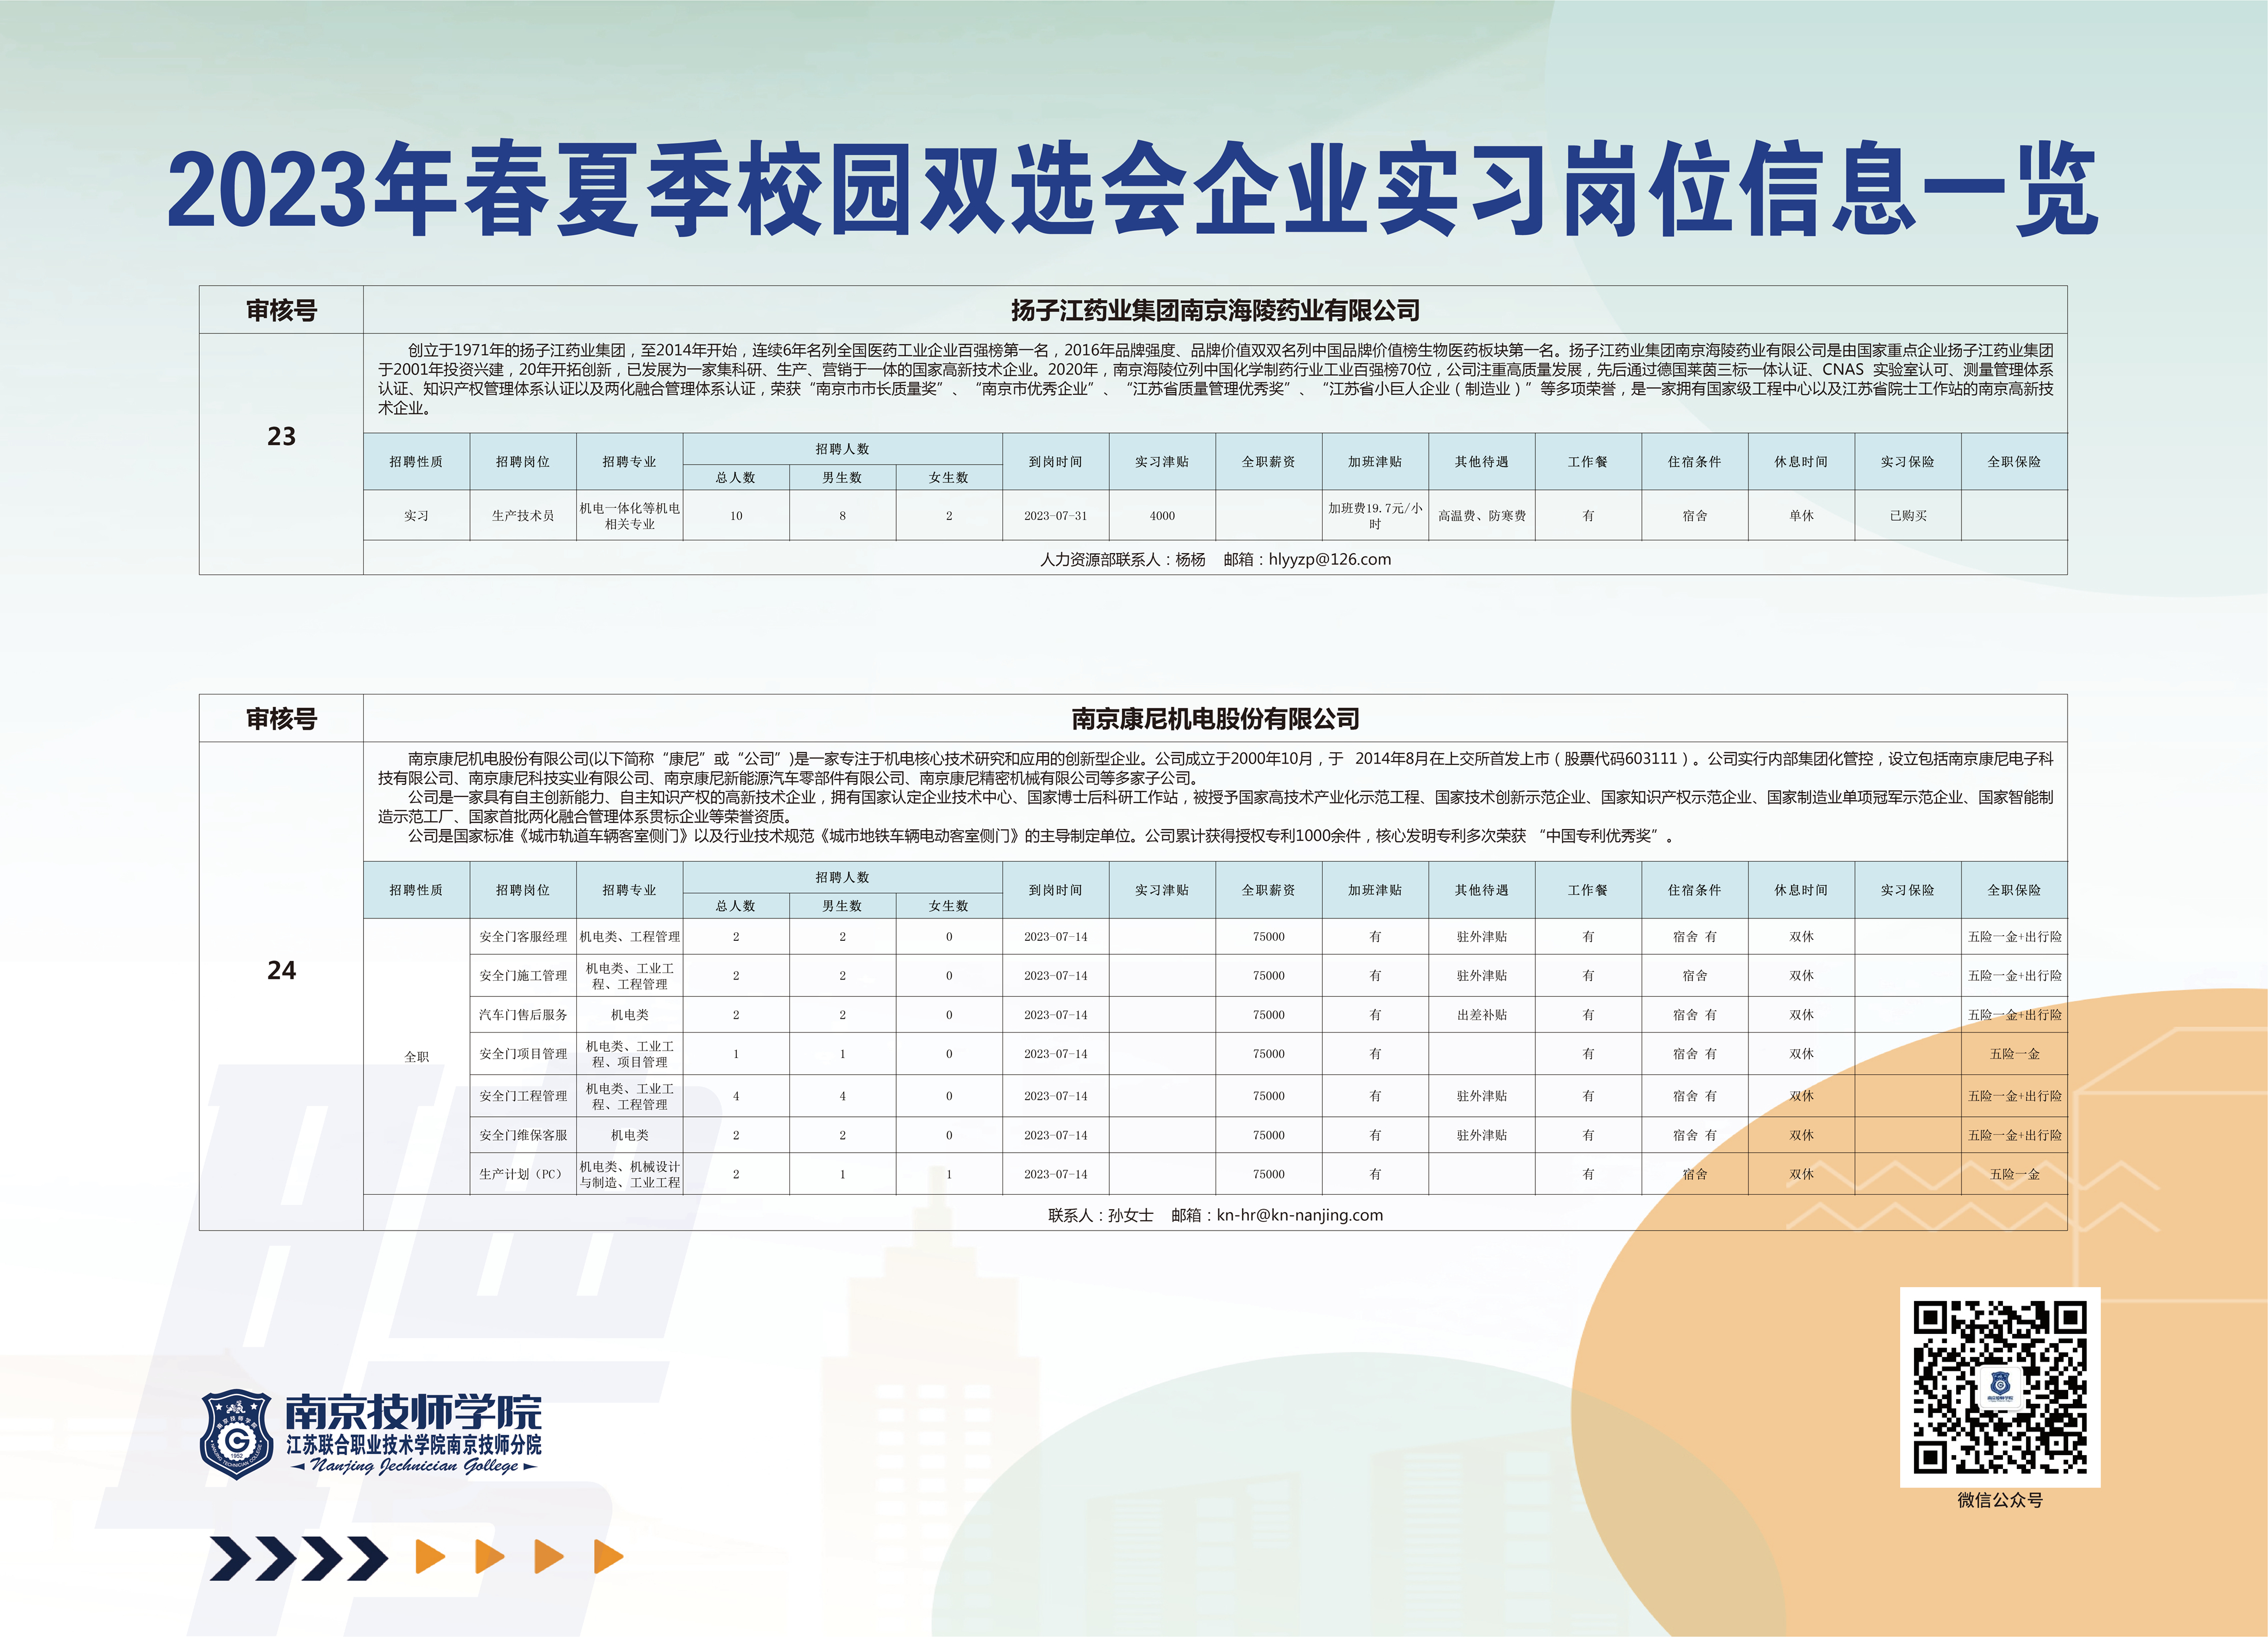Click 生产计划（PC） position cell
The height and width of the screenshot is (1637, 2268).
522,1174
